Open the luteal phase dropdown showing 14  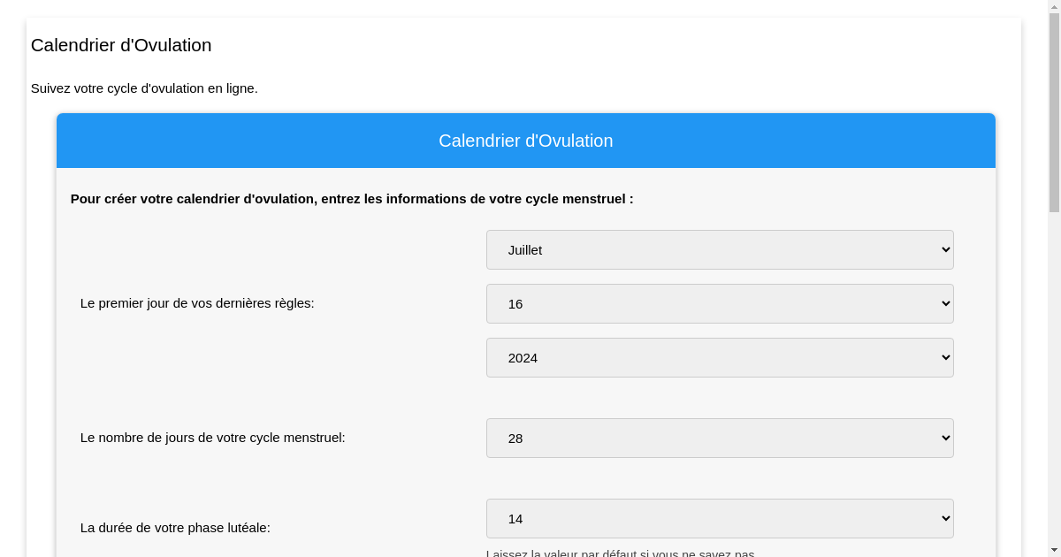720,518
